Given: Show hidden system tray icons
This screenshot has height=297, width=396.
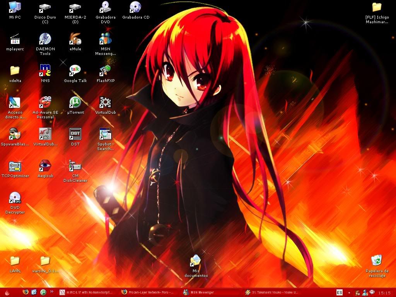Looking at the screenshot, I should 349,293.
